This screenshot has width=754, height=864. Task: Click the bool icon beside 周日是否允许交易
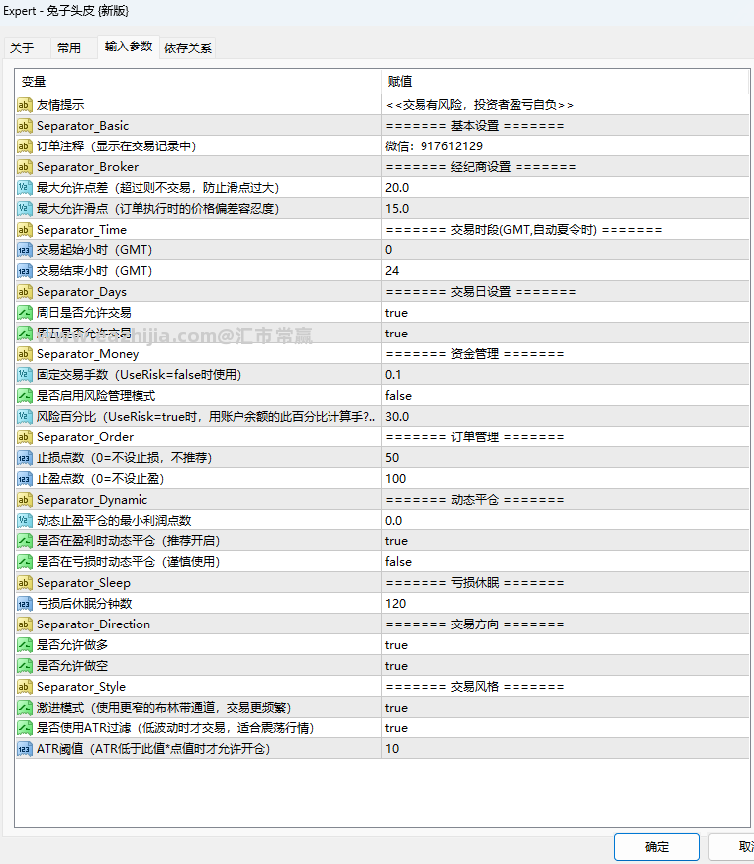click(24, 313)
